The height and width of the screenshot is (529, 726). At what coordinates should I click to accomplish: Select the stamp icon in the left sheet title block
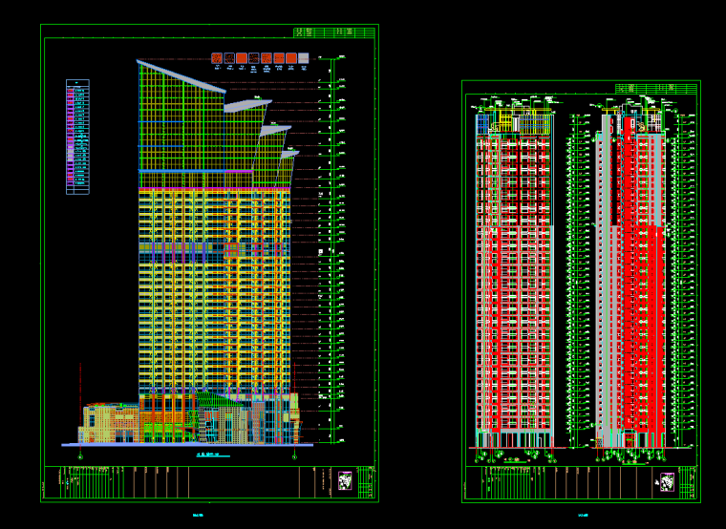pyautogui.click(x=345, y=481)
